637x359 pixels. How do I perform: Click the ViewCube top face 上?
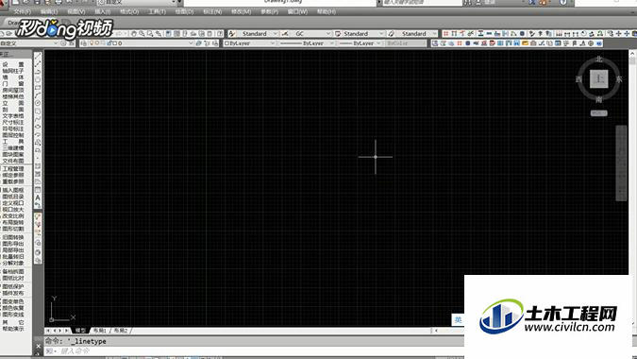click(x=599, y=78)
